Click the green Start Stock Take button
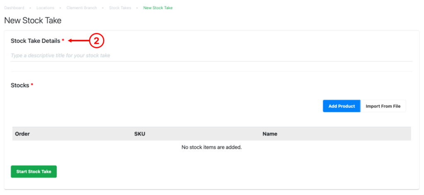Viewport: 424px width, 195px height. 34,171
